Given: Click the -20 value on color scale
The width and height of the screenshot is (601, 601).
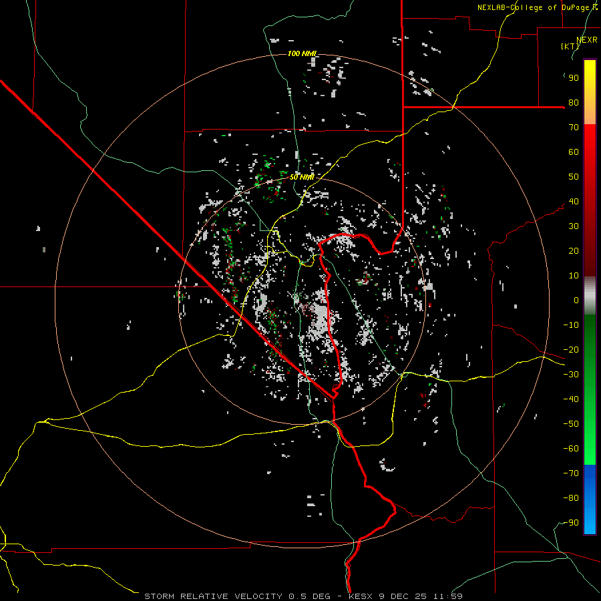Looking at the screenshot, I should [571, 349].
